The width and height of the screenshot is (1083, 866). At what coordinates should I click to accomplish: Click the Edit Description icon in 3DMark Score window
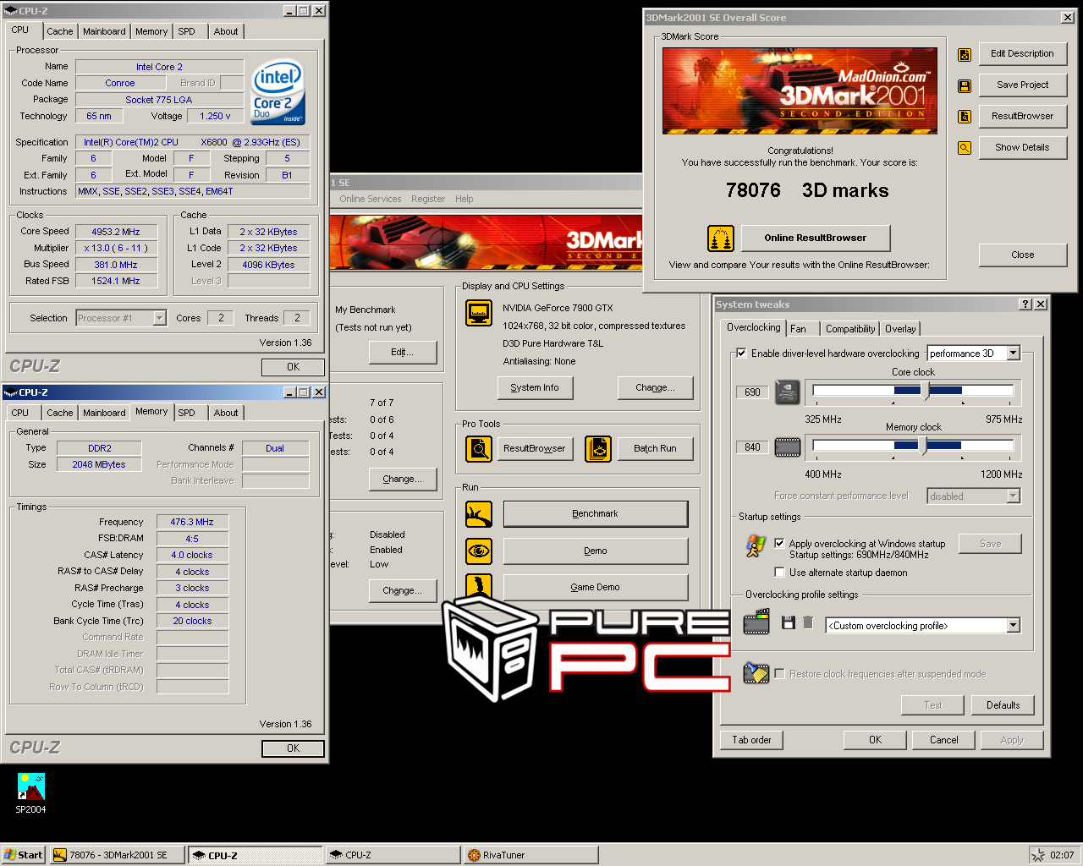click(965, 55)
